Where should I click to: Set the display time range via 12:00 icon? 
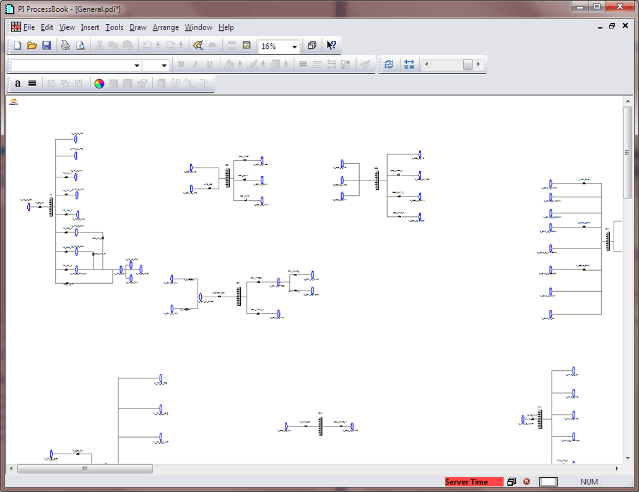[409, 64]
